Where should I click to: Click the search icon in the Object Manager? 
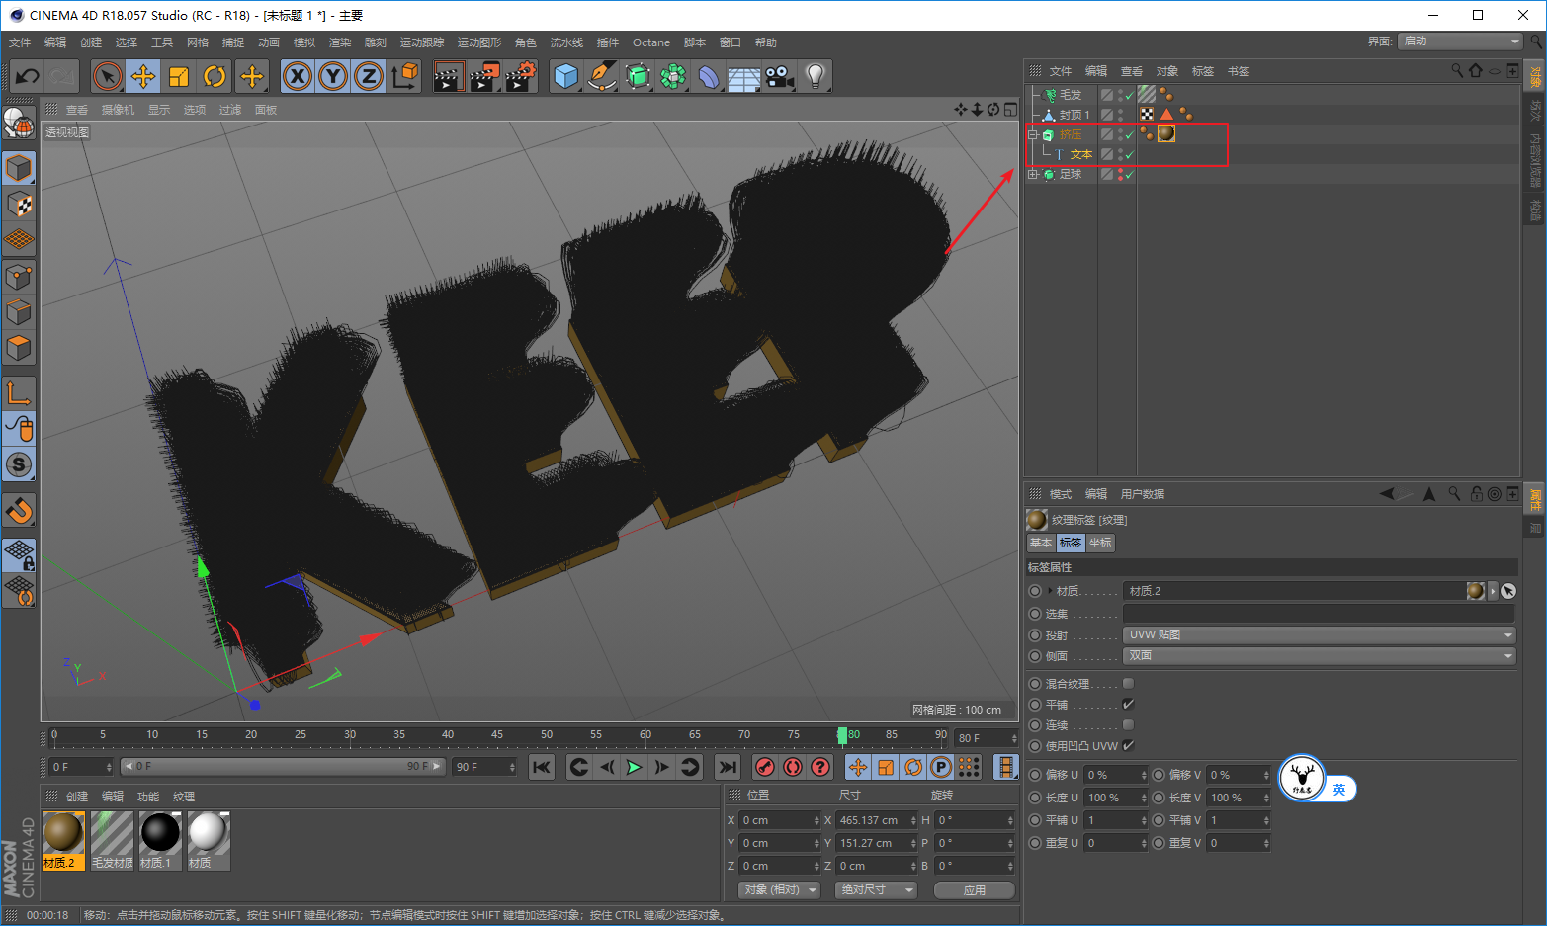[1457, 71]
